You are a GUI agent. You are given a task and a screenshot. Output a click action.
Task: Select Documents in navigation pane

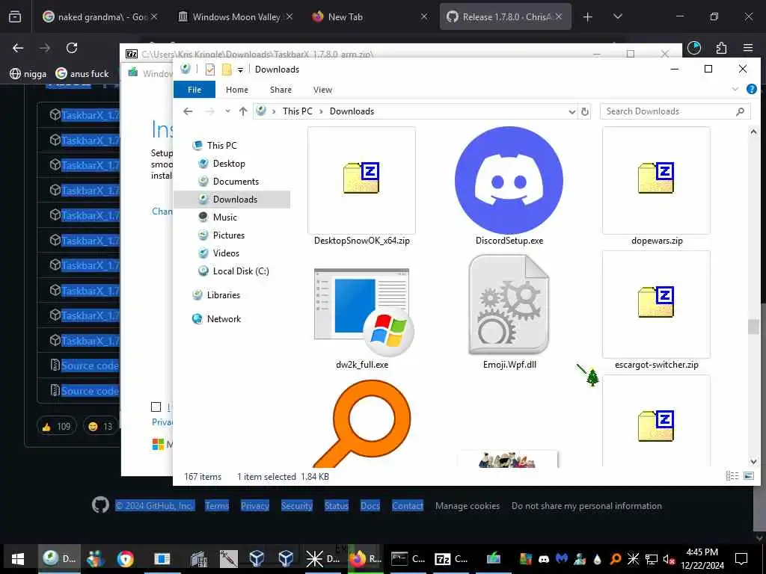click(236, 182)
